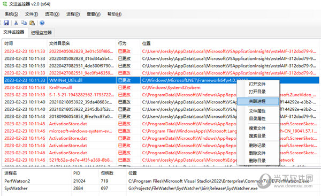Viewport: 321px width, 196px height.
Task: Select the ActivationStore.dat entry timed 10:11:45
Action: click(68, 124)
